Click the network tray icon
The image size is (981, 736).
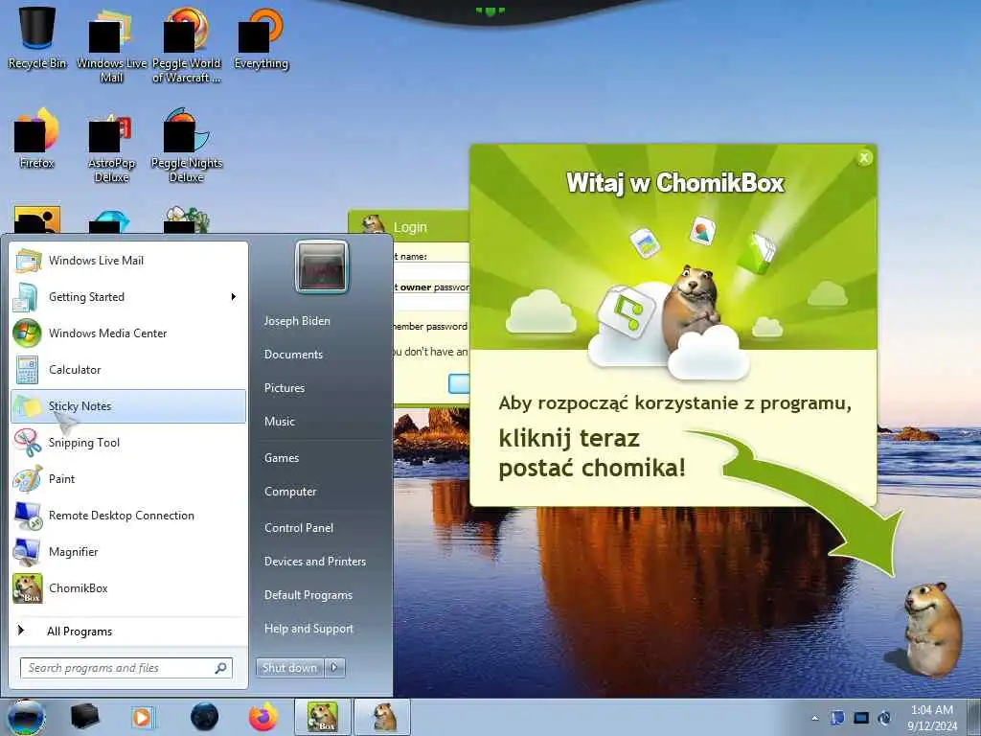click(861, 718)
